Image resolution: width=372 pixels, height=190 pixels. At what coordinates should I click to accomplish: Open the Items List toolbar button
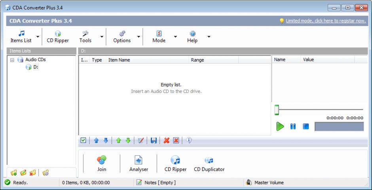(x=21, y=37)
